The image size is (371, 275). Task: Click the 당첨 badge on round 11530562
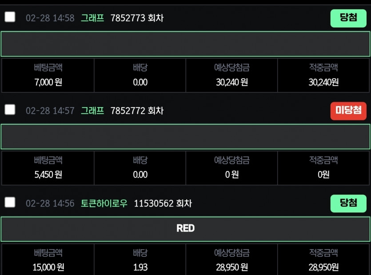tap(348, 203)
